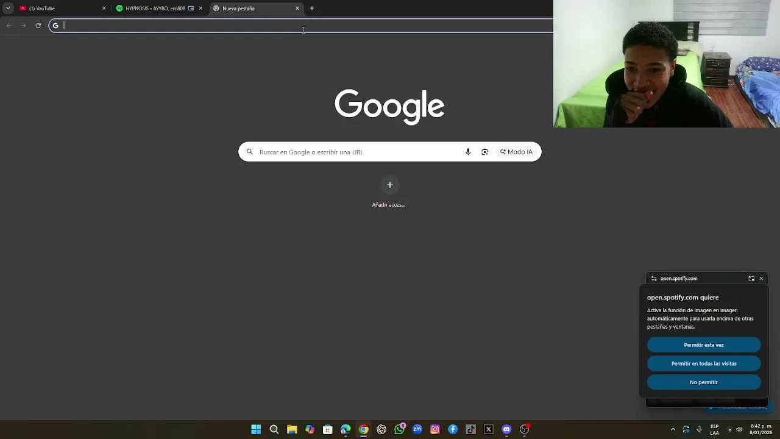Open site settings icon in Spotify popup
Viewport: 780px width, 439px height.
654,278
